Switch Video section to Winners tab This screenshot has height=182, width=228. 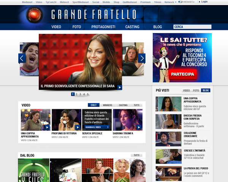pos(108,105)
